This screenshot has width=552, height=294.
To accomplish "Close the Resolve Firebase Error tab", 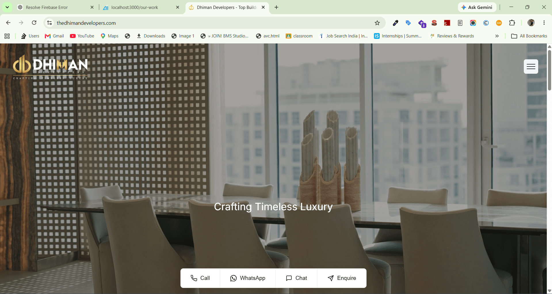I will (92, 7).
